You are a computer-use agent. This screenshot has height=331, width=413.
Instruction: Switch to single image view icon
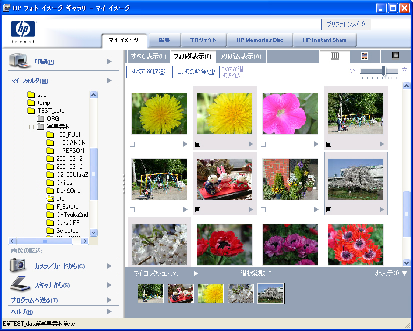click(x=365, y=56)
